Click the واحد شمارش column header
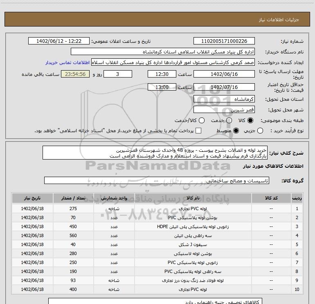 (114, 198)
